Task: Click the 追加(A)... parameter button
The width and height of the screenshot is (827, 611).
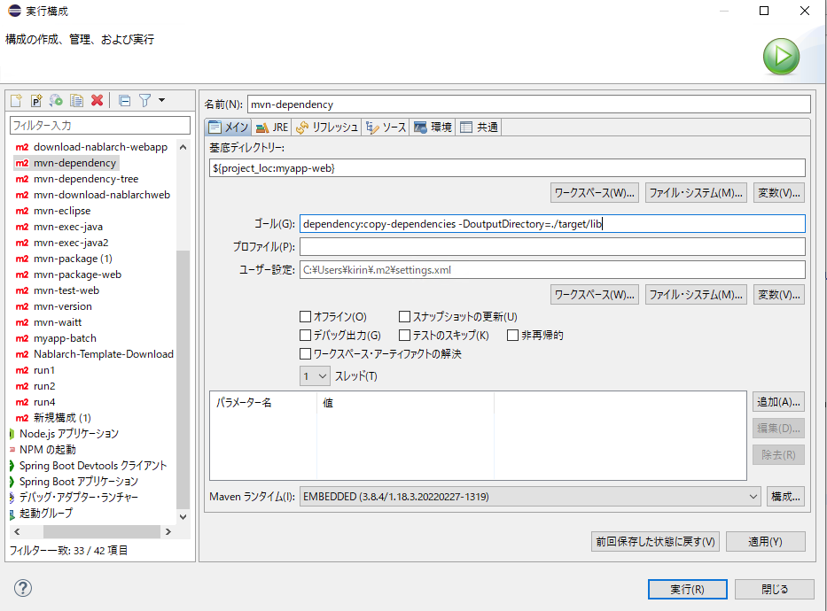Action: [x=778, y=402]
